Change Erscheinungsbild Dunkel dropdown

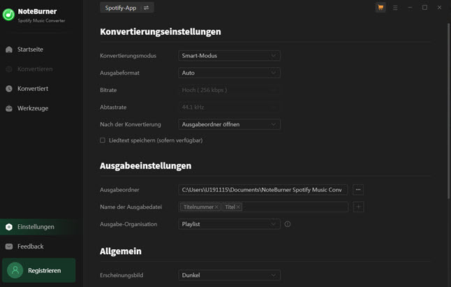pos(229,275)
